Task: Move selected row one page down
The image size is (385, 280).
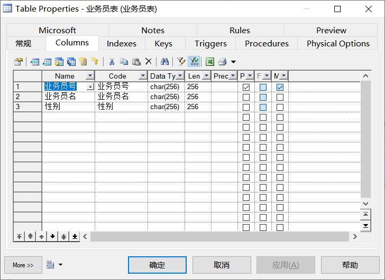Action: pyautogui.click(x=63, y=236)
